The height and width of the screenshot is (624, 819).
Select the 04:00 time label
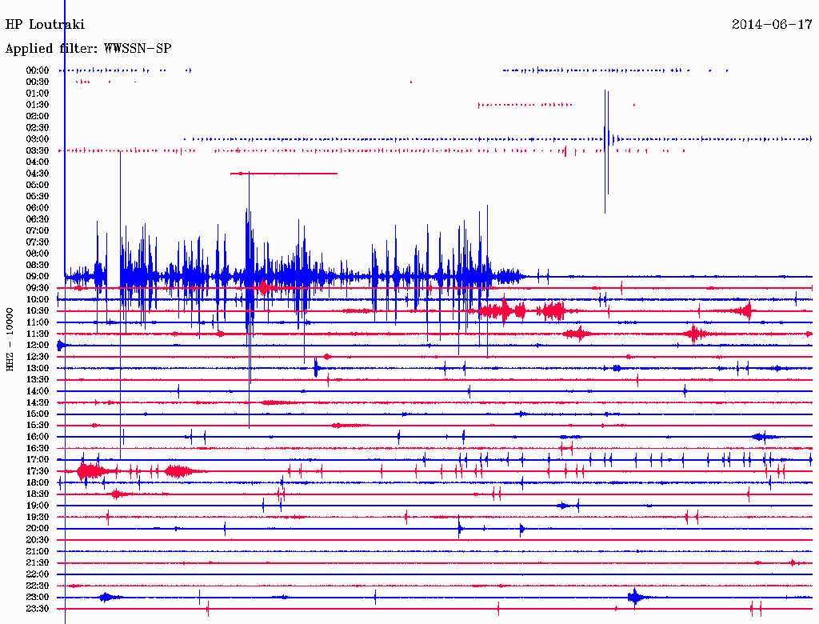click(x=38, y=162)
